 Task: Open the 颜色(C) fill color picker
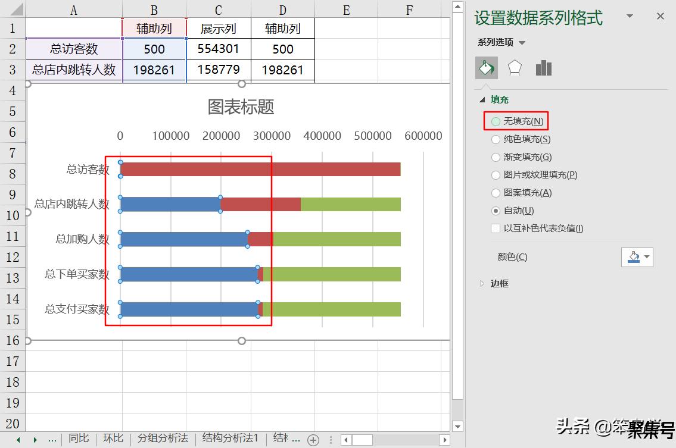[637, 257]
